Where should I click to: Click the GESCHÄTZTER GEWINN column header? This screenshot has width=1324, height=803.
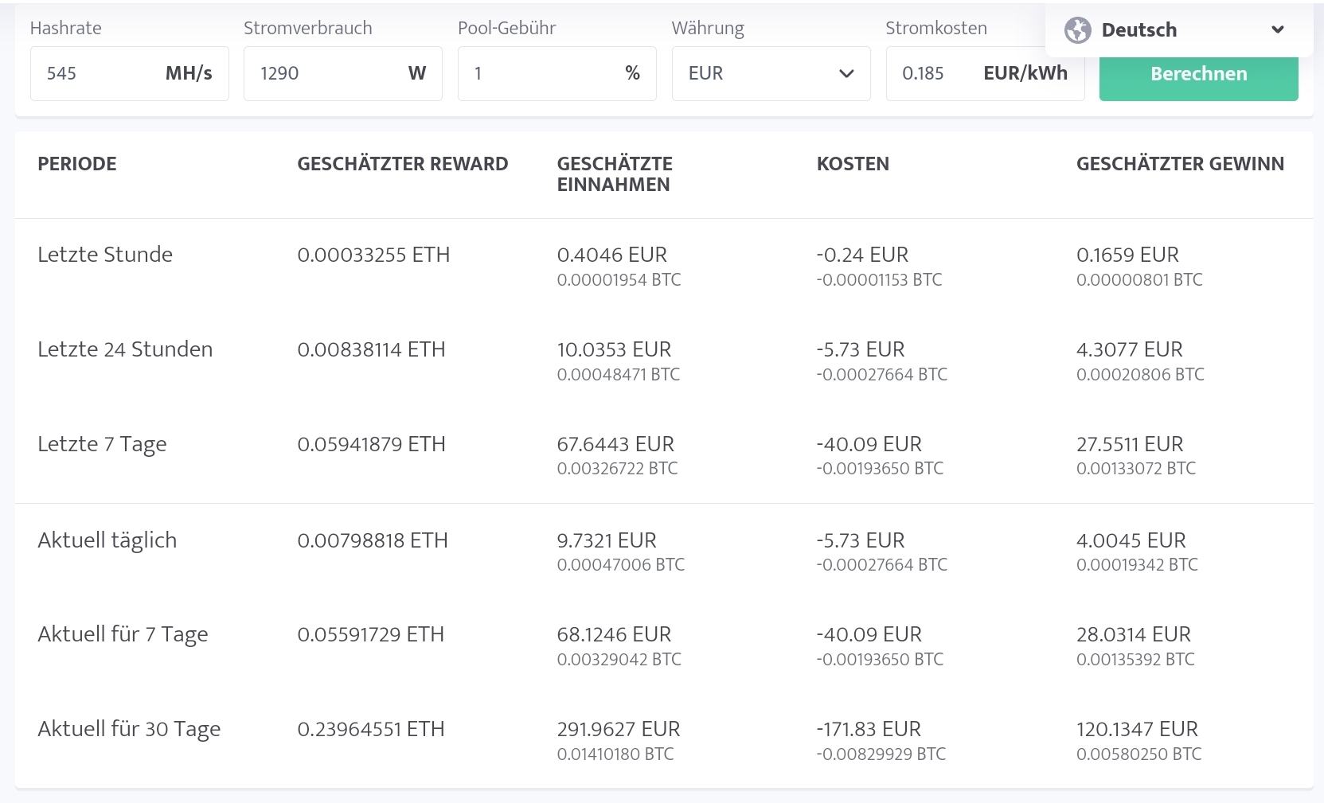1180,164
